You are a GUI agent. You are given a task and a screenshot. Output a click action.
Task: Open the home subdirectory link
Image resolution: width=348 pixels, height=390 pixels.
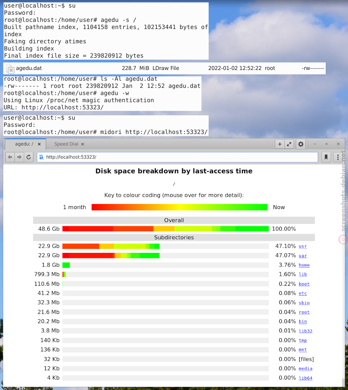pyautogui.click(x=304, y=265)
